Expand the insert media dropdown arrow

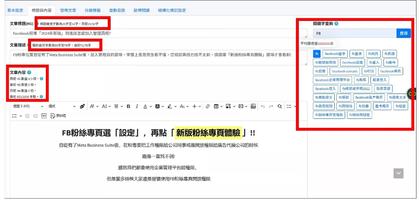point(246,107)
